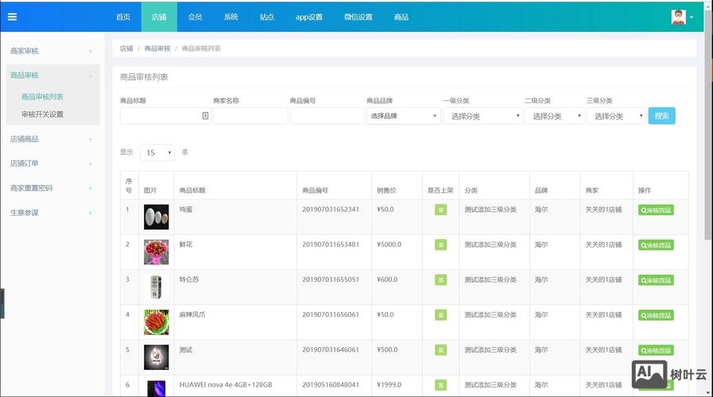Click 销售价 column header
Image resolution: width=713 pixels, height=397 pixels.
coord(386,191)
